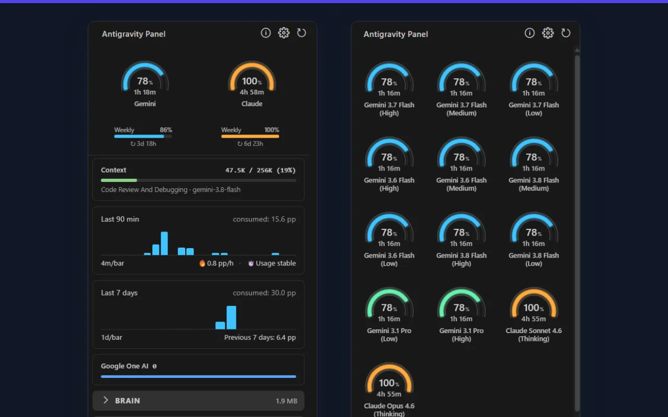Expand the BRAIN section
This screenshot has height=417, width=668.
[x=198, y=401]
